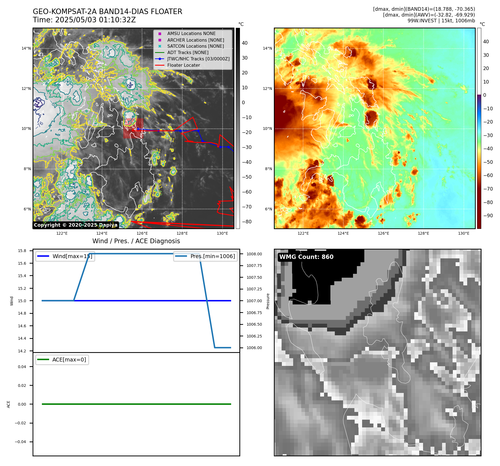Click the '14°N' latitude label on left map
Viewport: 500px width, 466px height.
click(x=26, y=49)
